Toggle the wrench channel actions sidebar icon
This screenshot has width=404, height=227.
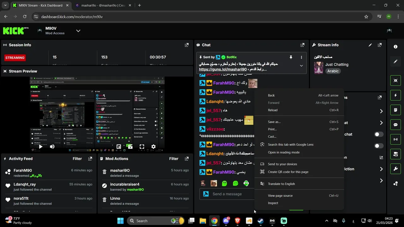(395, 169)
